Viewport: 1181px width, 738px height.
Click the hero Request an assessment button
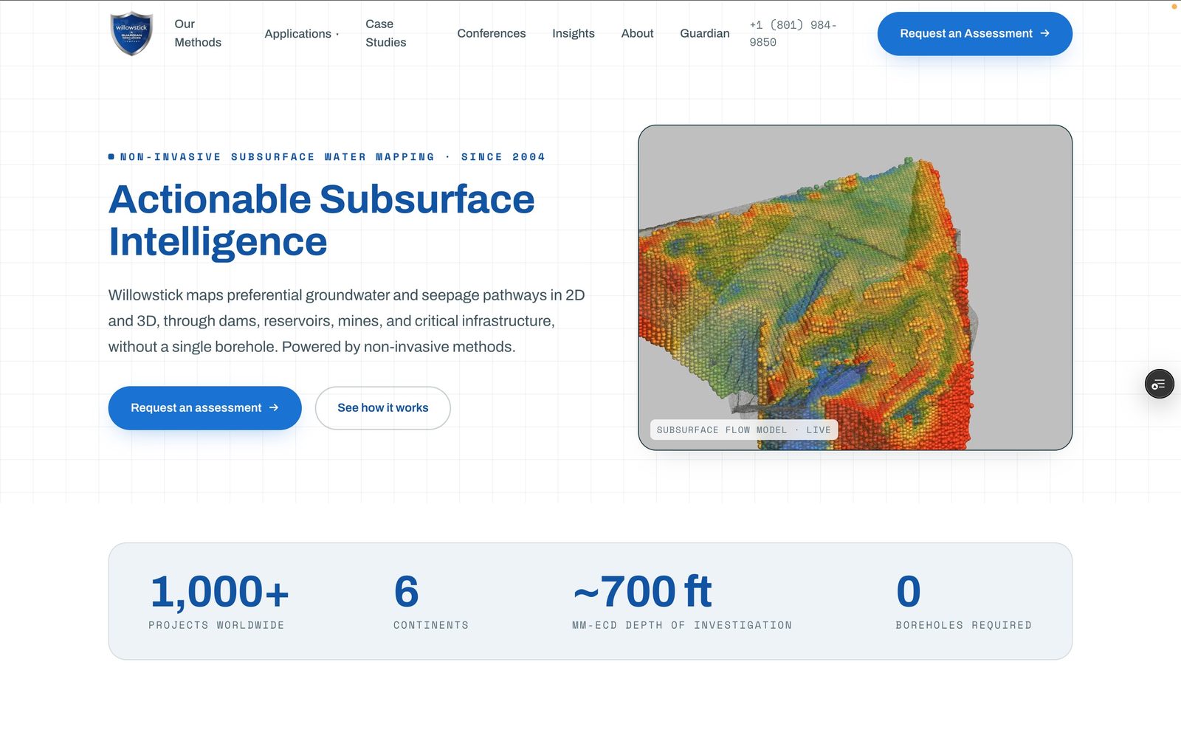pos(204,408)
